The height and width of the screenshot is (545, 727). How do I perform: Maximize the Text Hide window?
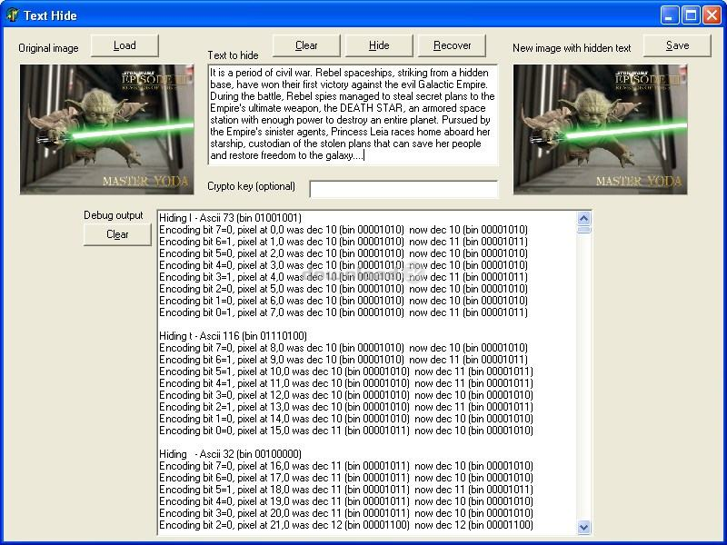pos(691,15)
